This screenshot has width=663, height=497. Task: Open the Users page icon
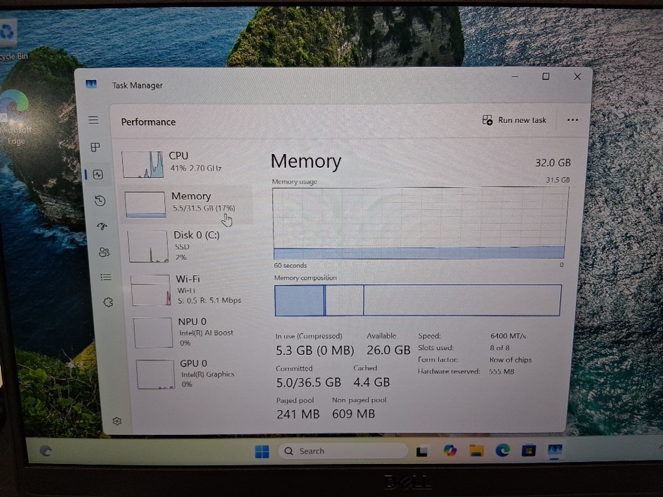[x=104, y=252]
